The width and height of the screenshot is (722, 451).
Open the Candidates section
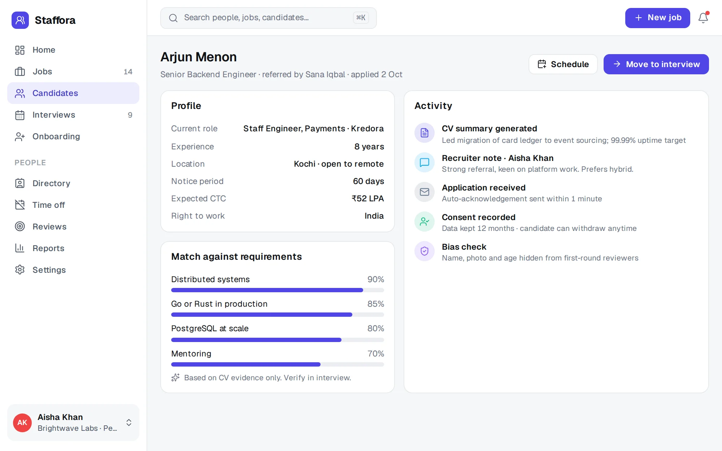coord(73,93)
